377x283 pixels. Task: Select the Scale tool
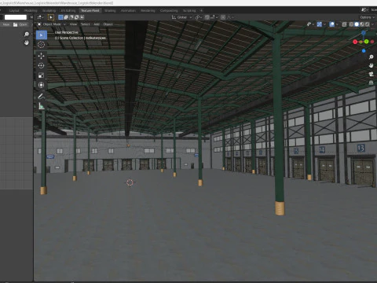[41, 75]
